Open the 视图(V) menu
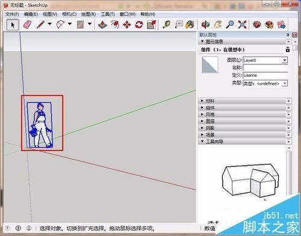Image resolution: width=301 pixels, height=236 pixels. tap(50, 14)
